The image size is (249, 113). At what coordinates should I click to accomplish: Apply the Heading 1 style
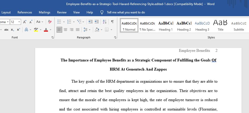coord(166,25)
